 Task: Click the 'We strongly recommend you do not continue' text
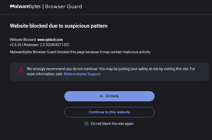[62, 69]
